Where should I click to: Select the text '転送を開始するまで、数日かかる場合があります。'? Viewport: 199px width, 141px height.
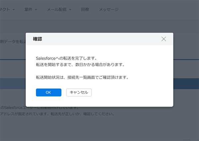[x=80, y=65]
